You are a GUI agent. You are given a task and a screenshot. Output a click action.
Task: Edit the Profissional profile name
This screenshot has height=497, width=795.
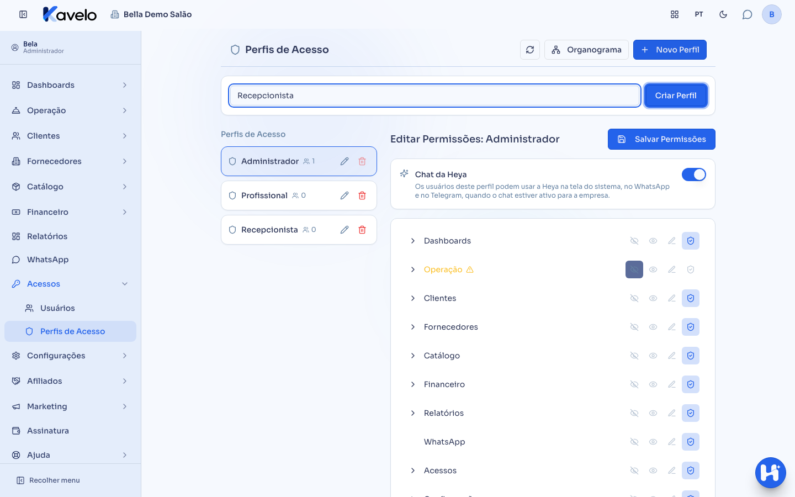click(x=344, y=195)
